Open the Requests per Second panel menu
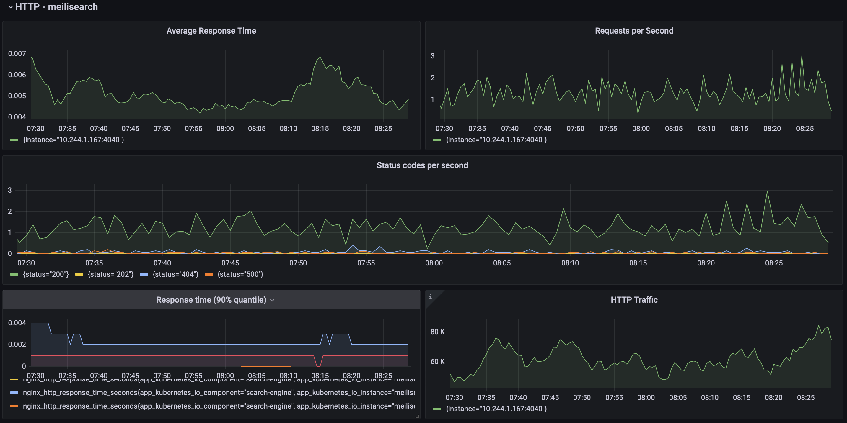This screenshot has width=847, height=423. click(633, 31)
